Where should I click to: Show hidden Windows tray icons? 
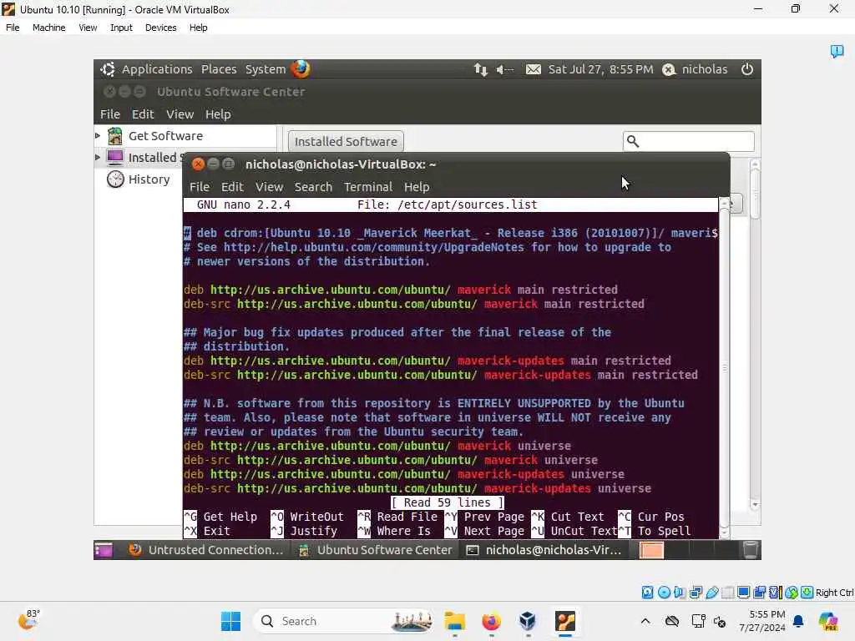click(x=645, y=621)
